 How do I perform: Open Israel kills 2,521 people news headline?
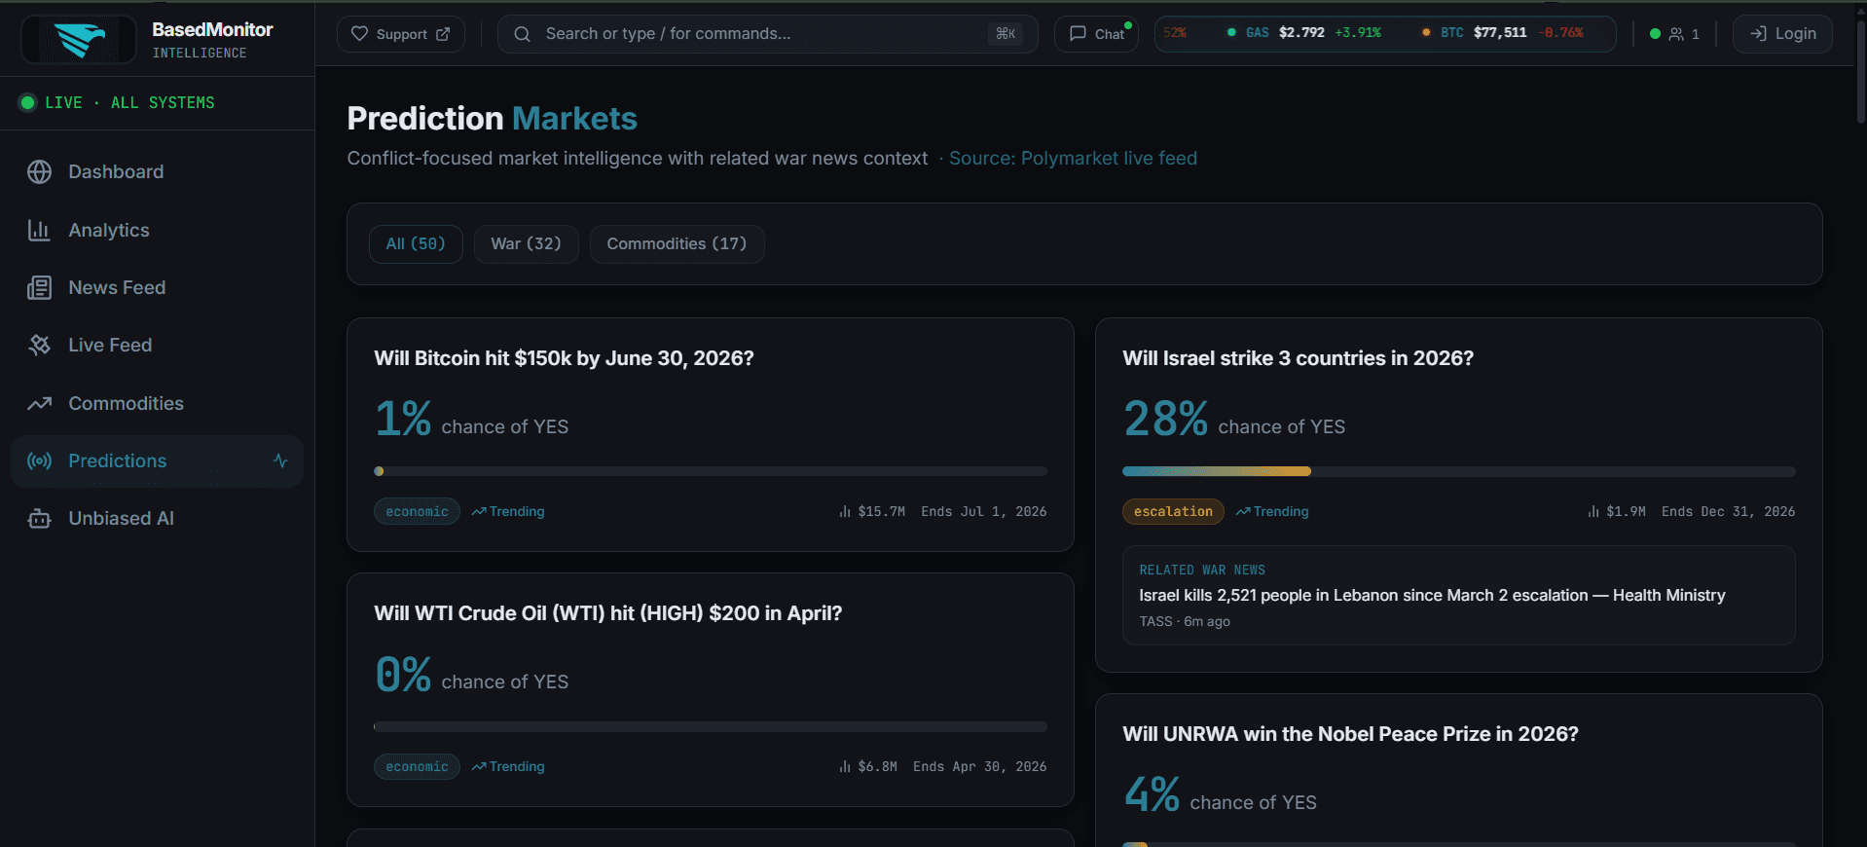pyautogui.click(x=1432, y=596)
